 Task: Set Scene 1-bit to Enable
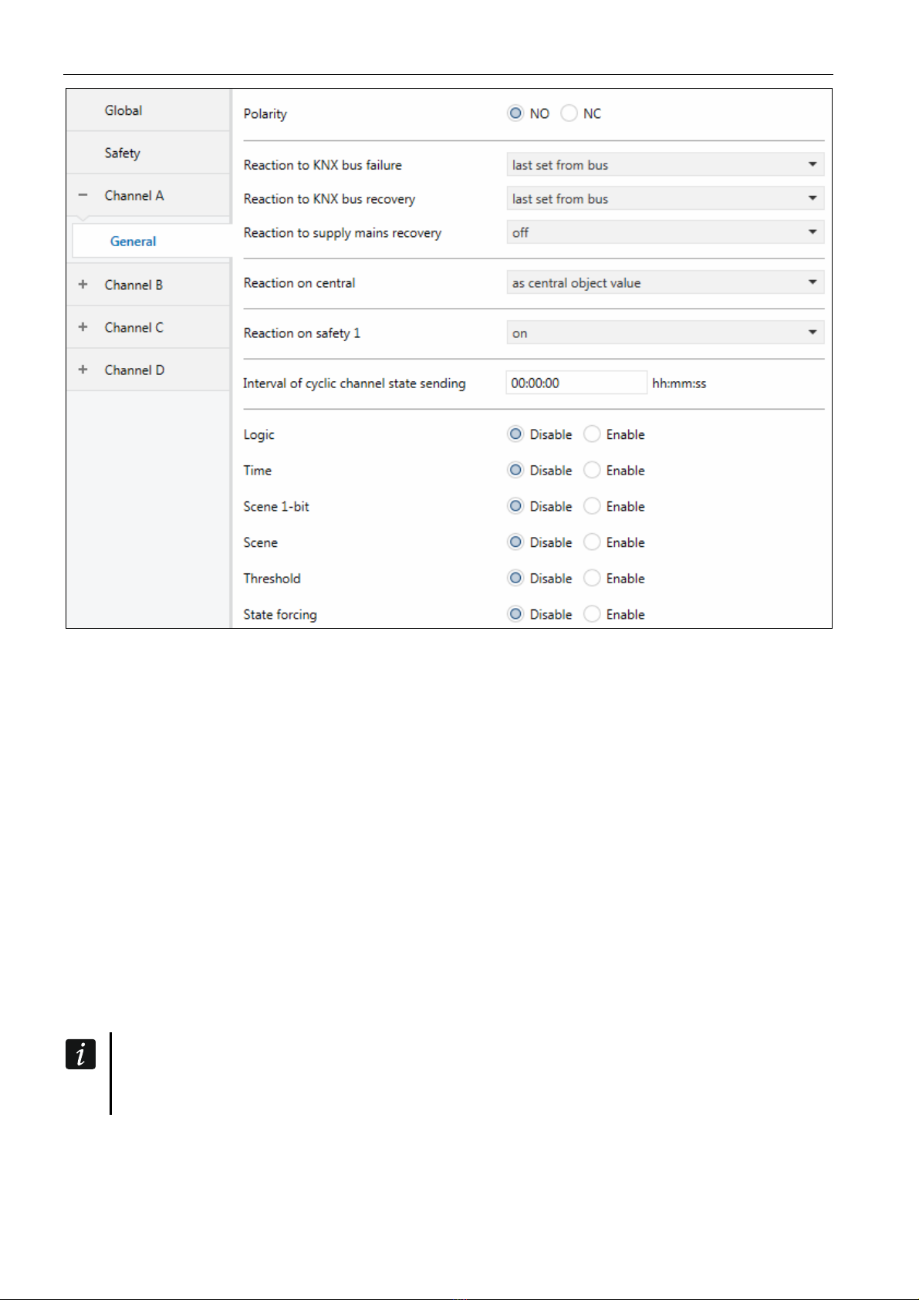click(x=592, y=506)
